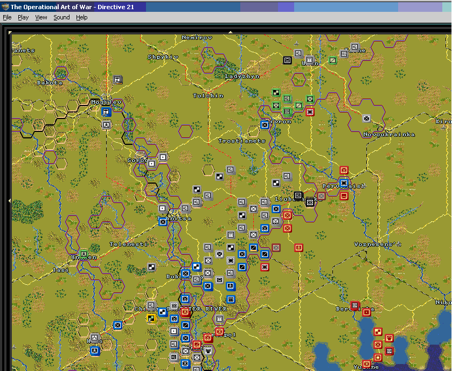452x371 pixels.
Task: Click the top-left corner map scroll marker
Action: point(10,32)
